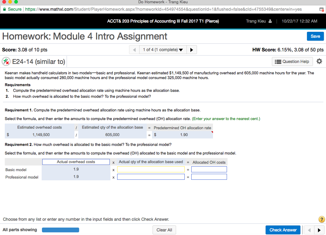The image size is (326, 235).
Task: Click the icon at the right end of the address bar
Action: tap(321, 9)
